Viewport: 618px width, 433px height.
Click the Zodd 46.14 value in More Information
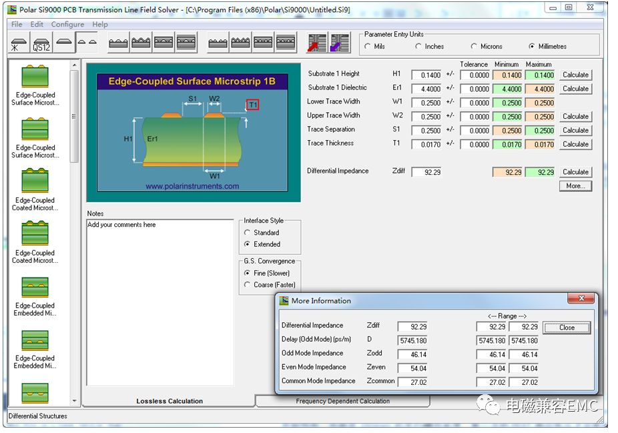(x=412, y=354)
